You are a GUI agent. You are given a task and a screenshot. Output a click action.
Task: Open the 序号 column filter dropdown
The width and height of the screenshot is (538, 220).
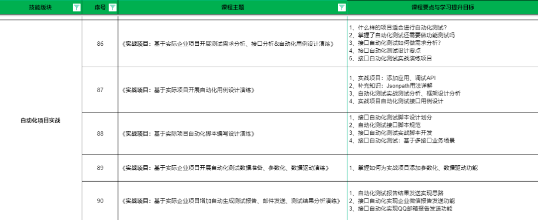click(x=113, y=7)
